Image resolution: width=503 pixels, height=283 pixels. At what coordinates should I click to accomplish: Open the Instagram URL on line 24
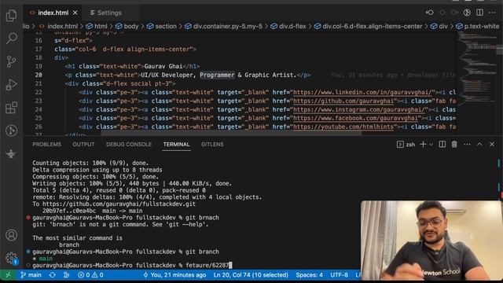(x=359, y=110)
